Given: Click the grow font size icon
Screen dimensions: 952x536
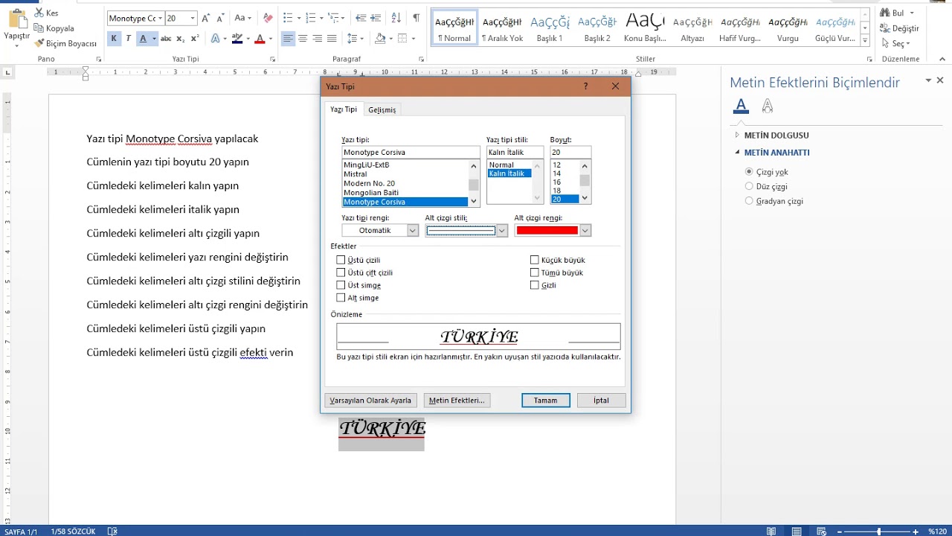Looking at the screenshot, I should tap(206, 18).
